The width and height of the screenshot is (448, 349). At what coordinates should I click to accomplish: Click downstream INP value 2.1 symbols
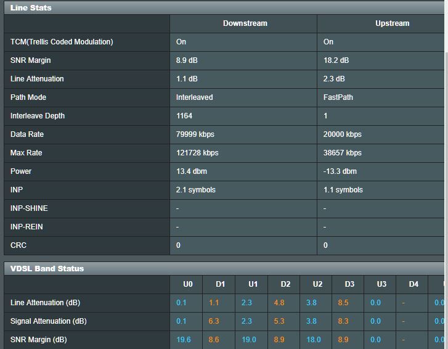click(x=196, y=190)
